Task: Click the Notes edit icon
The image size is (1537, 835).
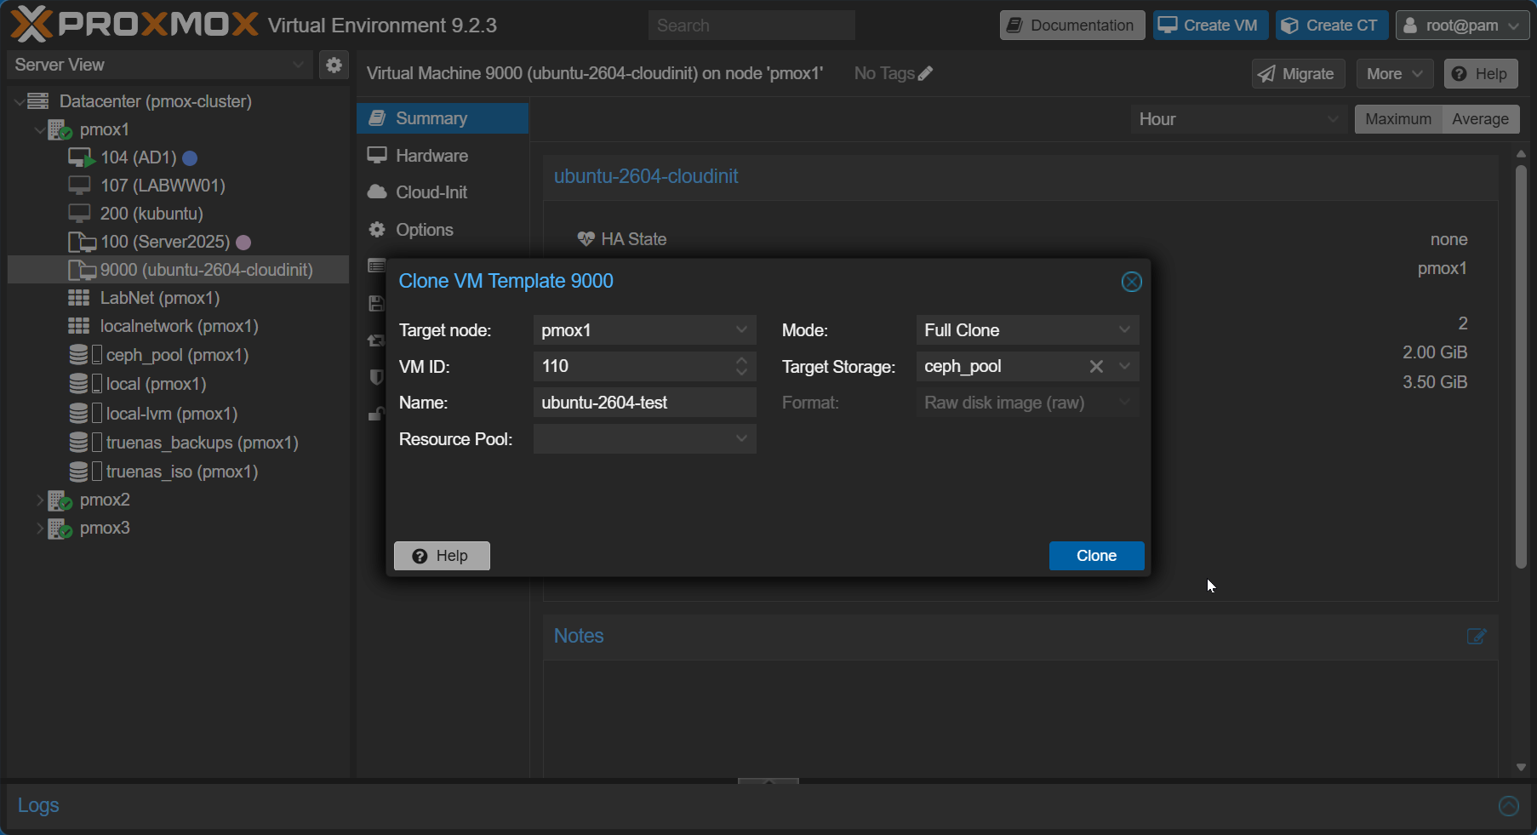Action: pos(1477,637)
